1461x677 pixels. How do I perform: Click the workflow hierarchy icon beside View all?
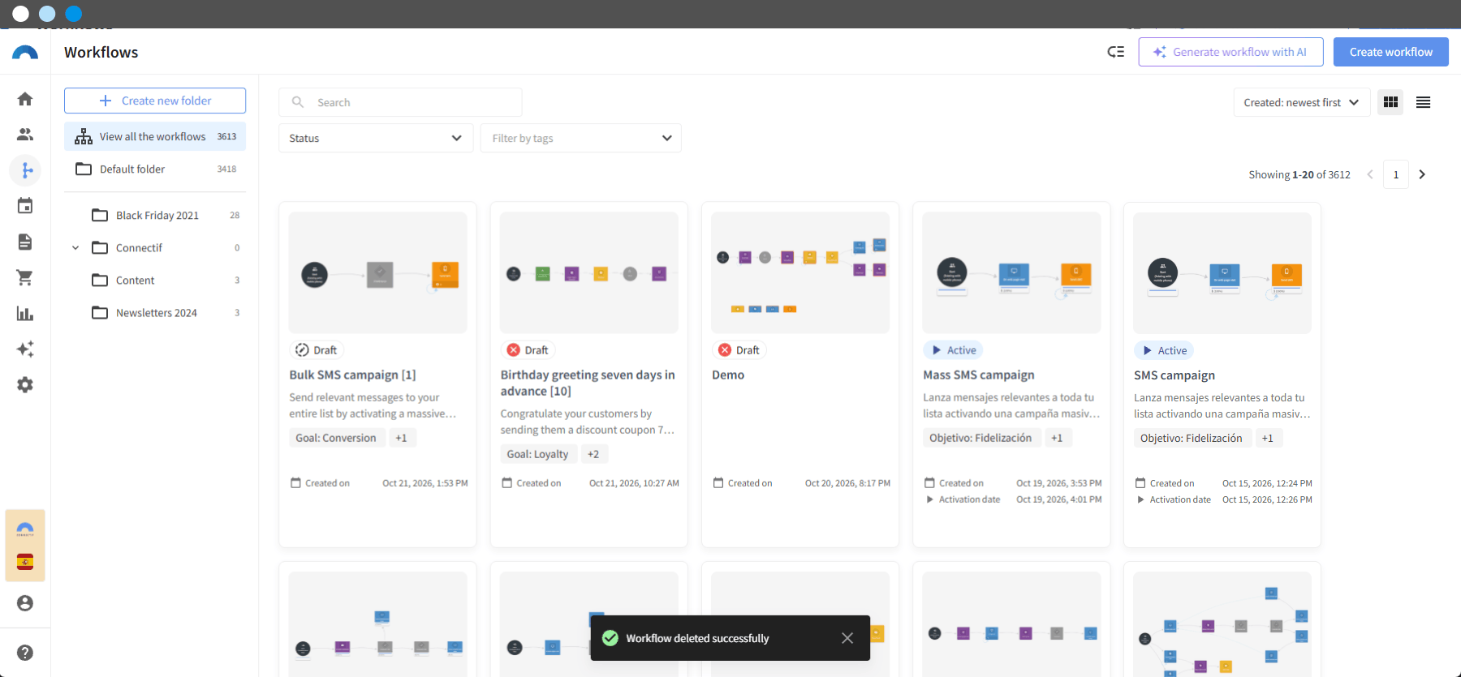tap(84, 136)
